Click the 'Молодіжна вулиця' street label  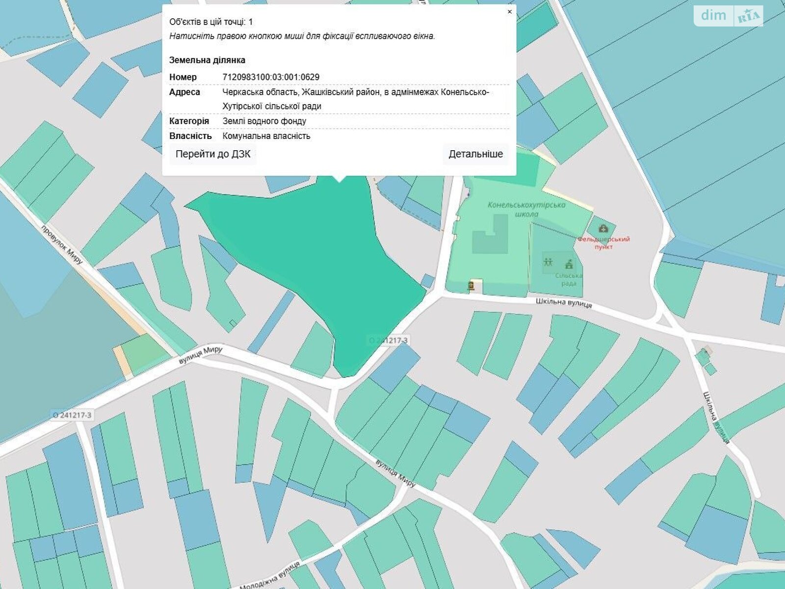point(270,575)
